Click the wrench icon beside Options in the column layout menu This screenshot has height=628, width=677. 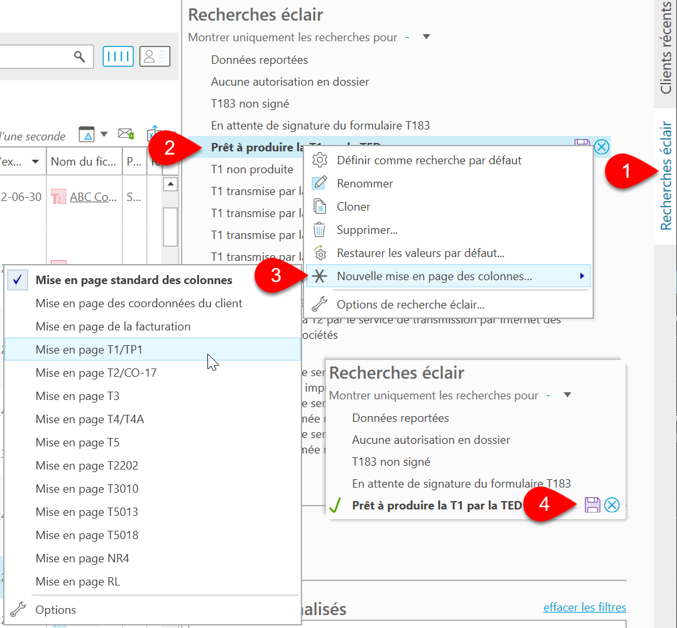18,609
